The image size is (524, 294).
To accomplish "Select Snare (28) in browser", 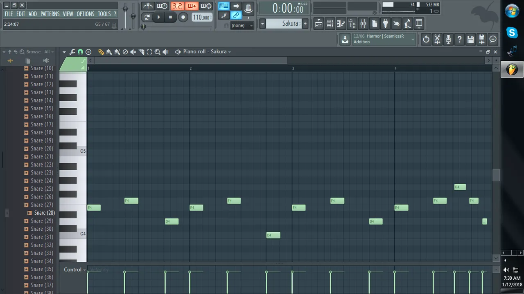I will (x=44, y=213).
